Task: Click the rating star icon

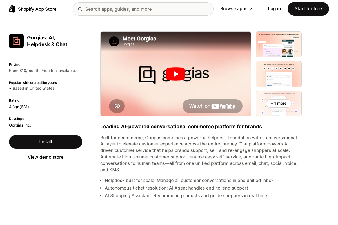Action: [17, 107]
